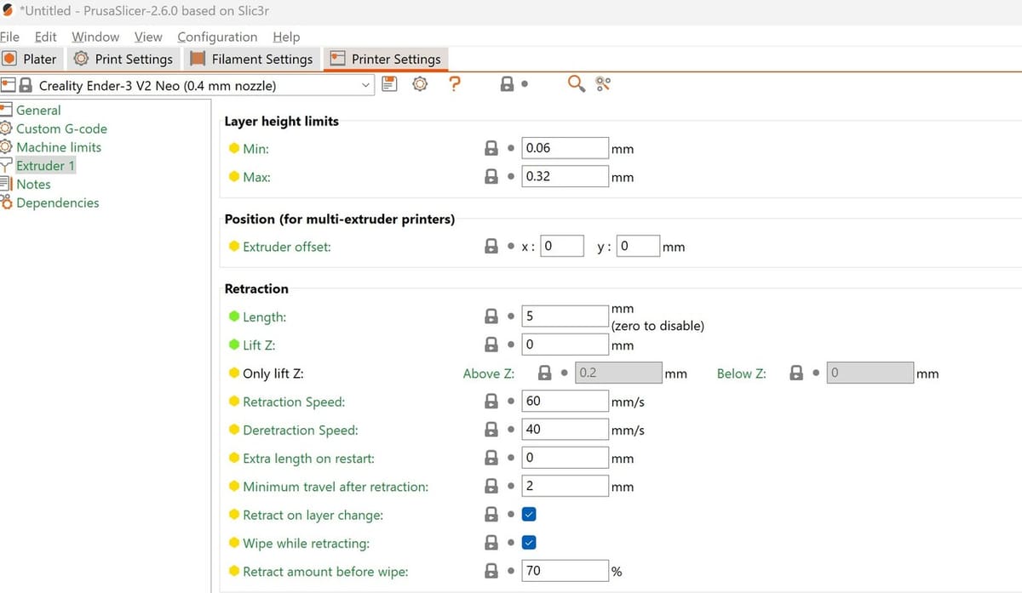Open the Edit menu
This screenshot has height=593, width=1022.
[x=46, y=37]
